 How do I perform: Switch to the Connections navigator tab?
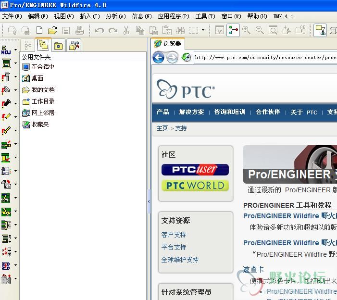pyautogui.click(x=74, y=45)
